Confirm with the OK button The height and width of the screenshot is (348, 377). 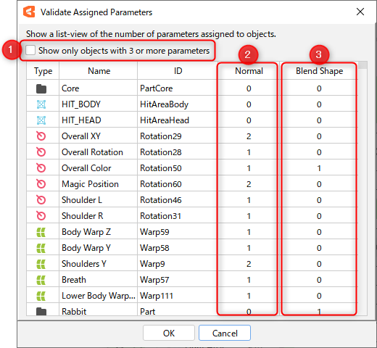169,333
